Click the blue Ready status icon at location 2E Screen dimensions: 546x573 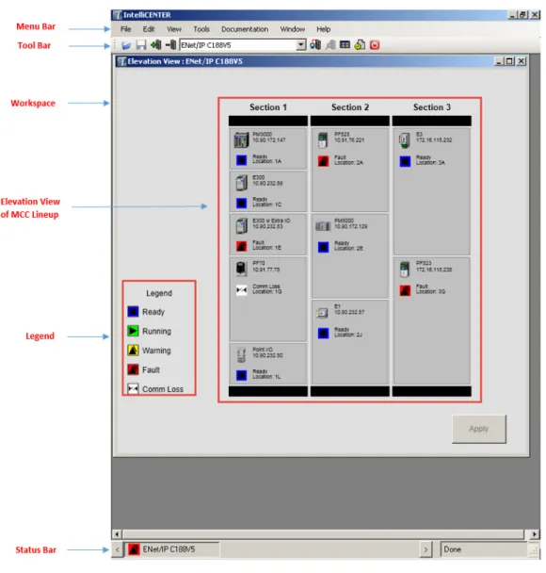[x=323, y=248]
